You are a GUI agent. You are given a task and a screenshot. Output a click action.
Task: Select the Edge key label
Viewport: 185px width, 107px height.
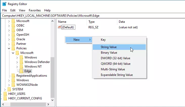[28, 71]
